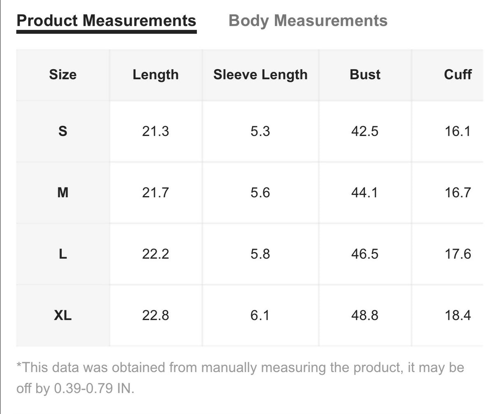Select the M size row label

coord(62,192)
